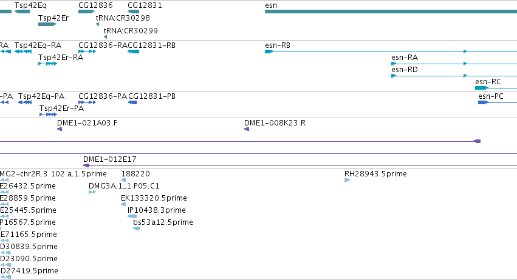
Task: Click the esn-RD transcript label
Action: (x=405, y=70)
